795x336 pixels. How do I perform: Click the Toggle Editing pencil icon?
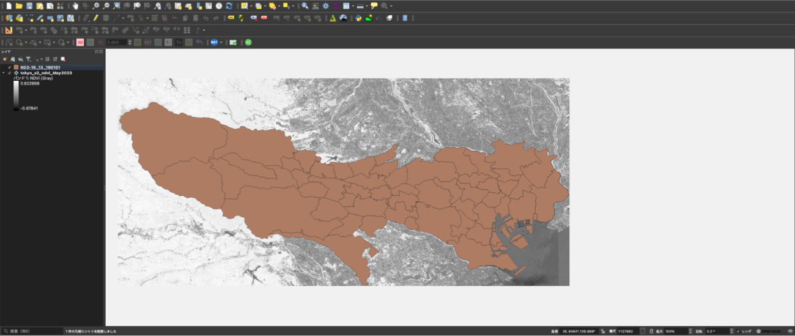tap(96, 18)
